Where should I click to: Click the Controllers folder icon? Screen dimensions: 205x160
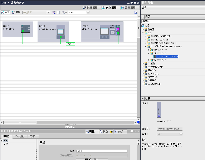coord(146,29)
